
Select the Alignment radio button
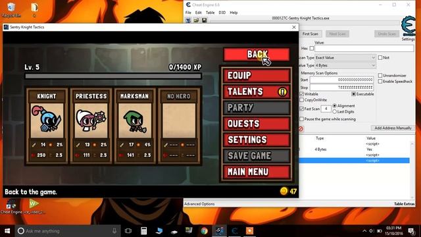click(x=335, y=105)
